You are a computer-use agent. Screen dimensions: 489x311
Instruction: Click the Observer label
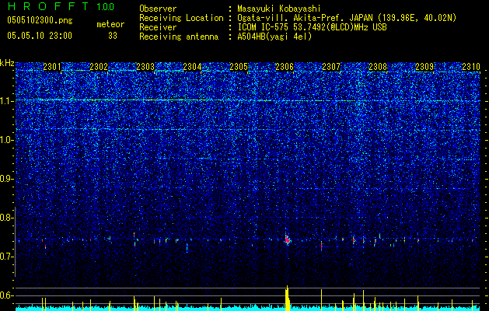158,9
